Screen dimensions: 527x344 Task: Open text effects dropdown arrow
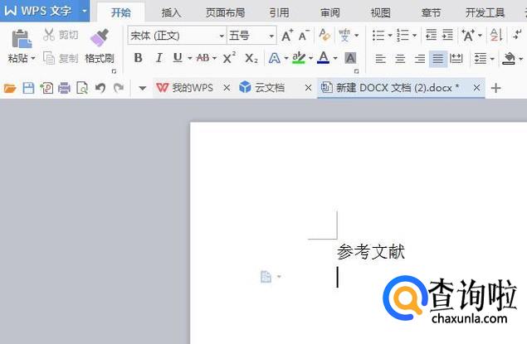coord(286,58)
